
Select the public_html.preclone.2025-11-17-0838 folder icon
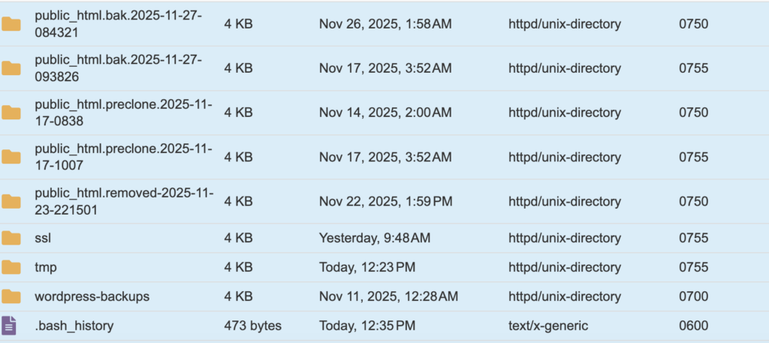coord(11,113)
